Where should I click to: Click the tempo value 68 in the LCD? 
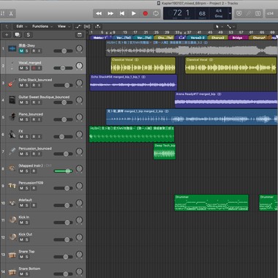click(x=202, y=13)
